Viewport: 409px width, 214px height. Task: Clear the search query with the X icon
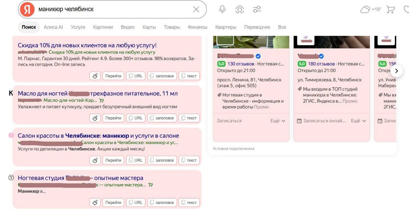click(x=196, y=9)
